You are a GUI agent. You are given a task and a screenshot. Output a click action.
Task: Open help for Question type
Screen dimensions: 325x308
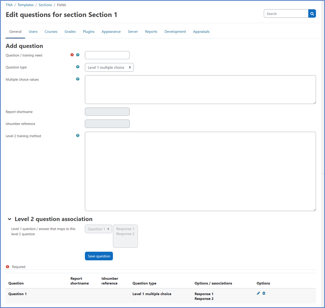[78, 67]
